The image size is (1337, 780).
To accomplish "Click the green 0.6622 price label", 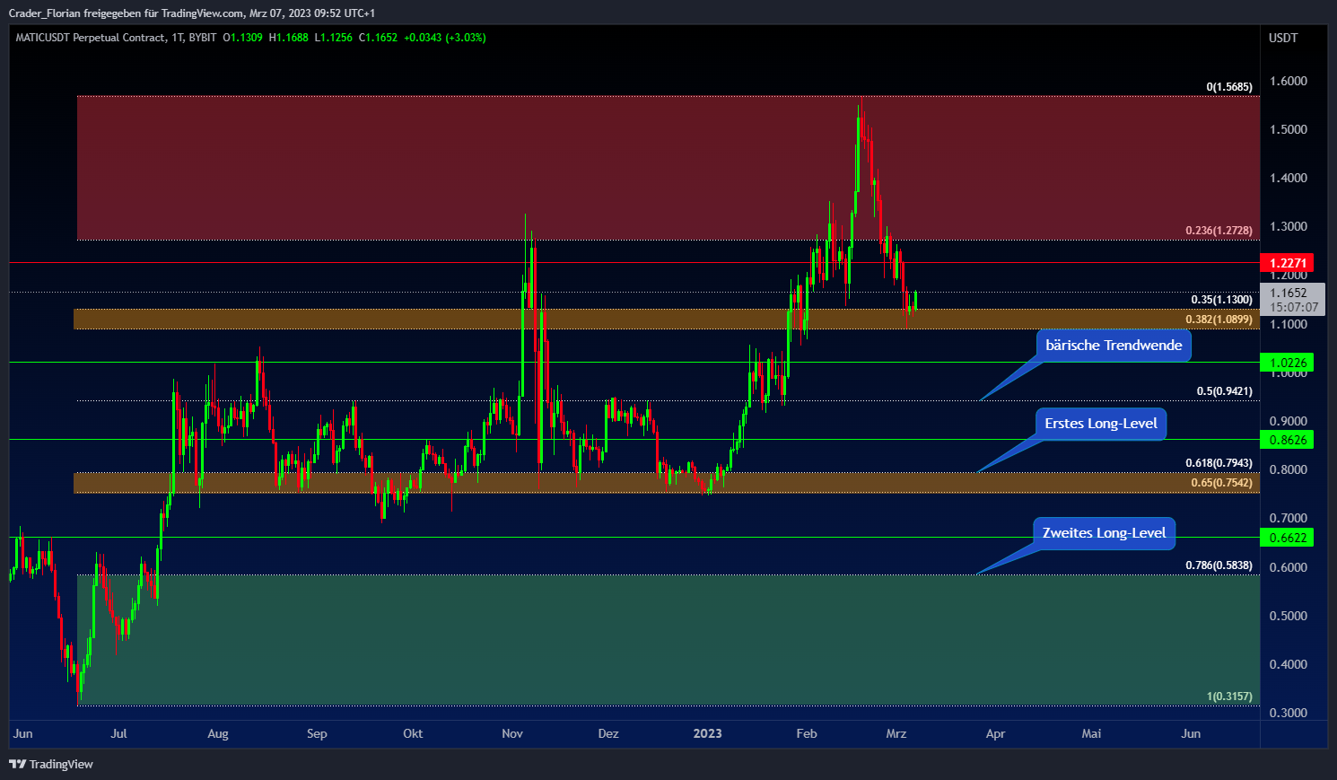I will 1287,538.
